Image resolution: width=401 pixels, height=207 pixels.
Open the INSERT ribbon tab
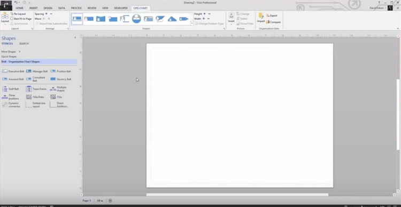coord(33,8)
